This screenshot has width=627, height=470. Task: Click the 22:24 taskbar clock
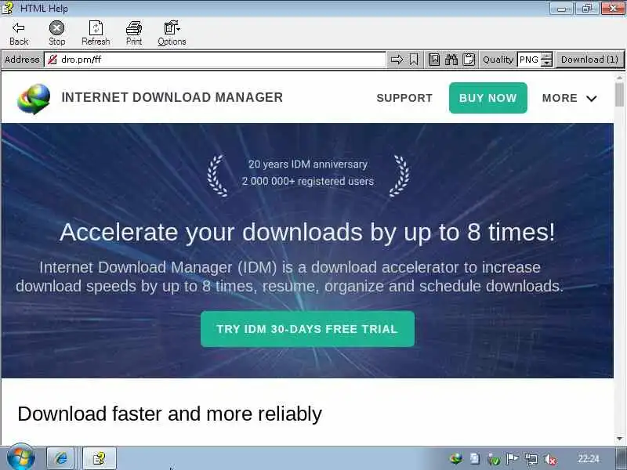[589, 459]
